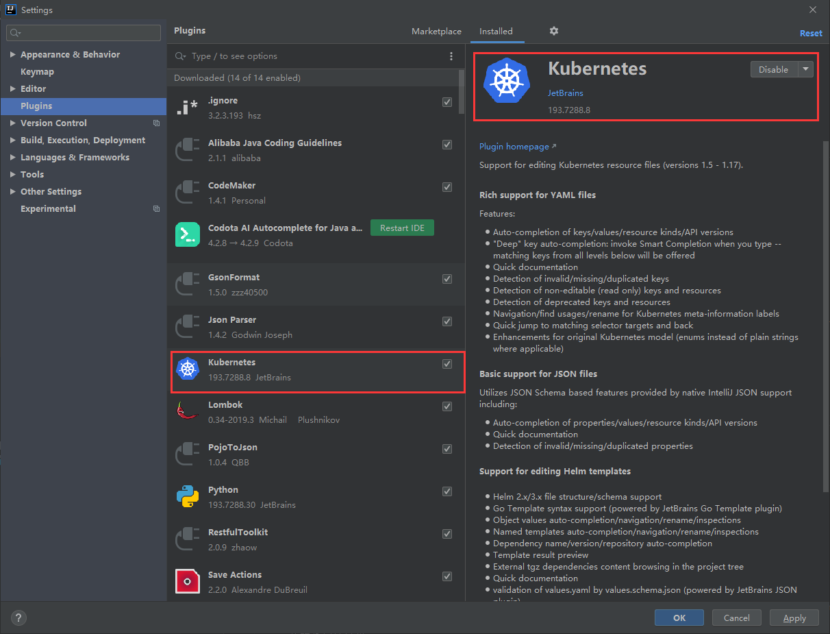Switch to the Marketplace tab
Image resolution: width=830 pixels, height=634 pixels.
point(436,32)
